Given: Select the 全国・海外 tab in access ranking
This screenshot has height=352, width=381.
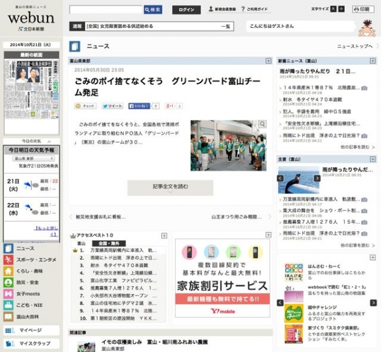Looking at the screenshot, I should pyautogui.click(x=109, y=244).
